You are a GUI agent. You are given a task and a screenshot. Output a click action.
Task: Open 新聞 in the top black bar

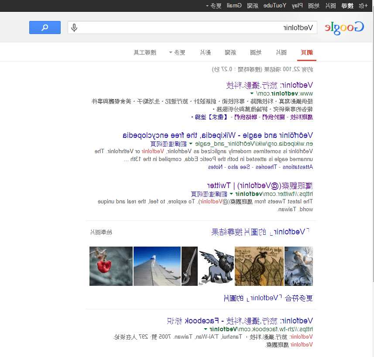(253, 6)
